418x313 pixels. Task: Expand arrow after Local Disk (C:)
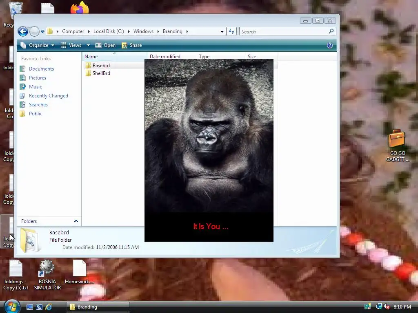pos(129,31)
